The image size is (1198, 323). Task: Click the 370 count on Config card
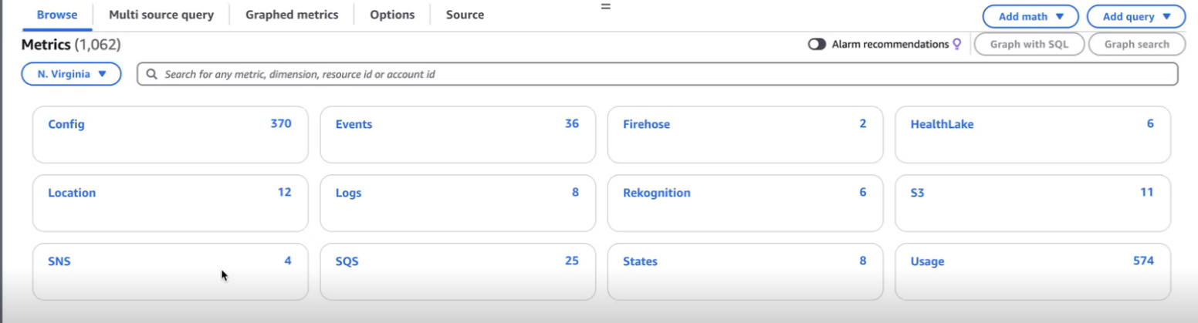(281, 123)
